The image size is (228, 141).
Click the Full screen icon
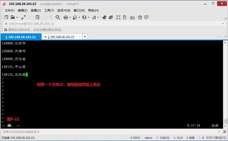[x=118, y=17]
